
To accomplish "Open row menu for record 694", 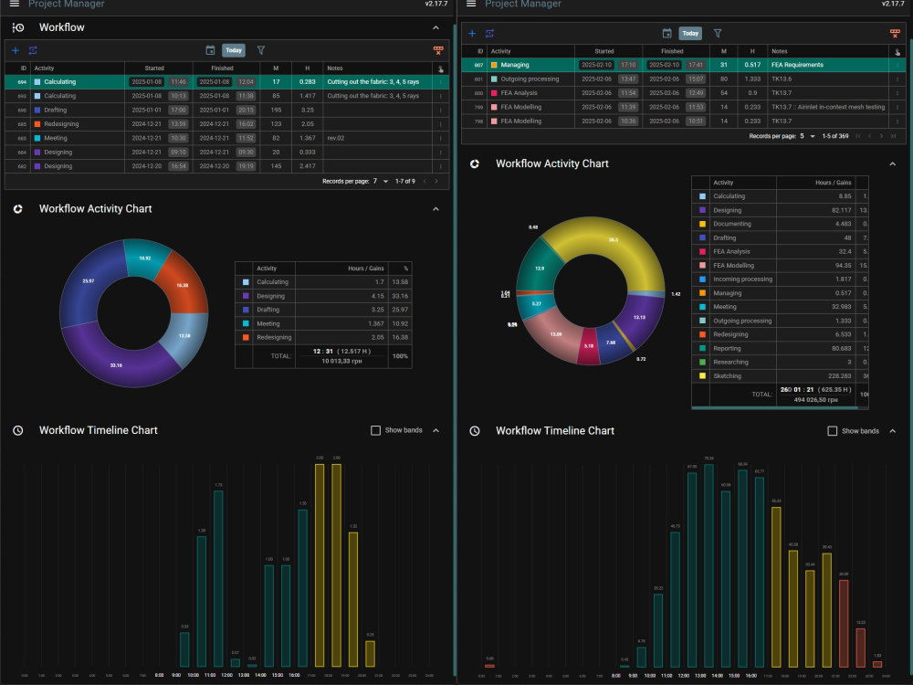I will (x=441, y=82).
